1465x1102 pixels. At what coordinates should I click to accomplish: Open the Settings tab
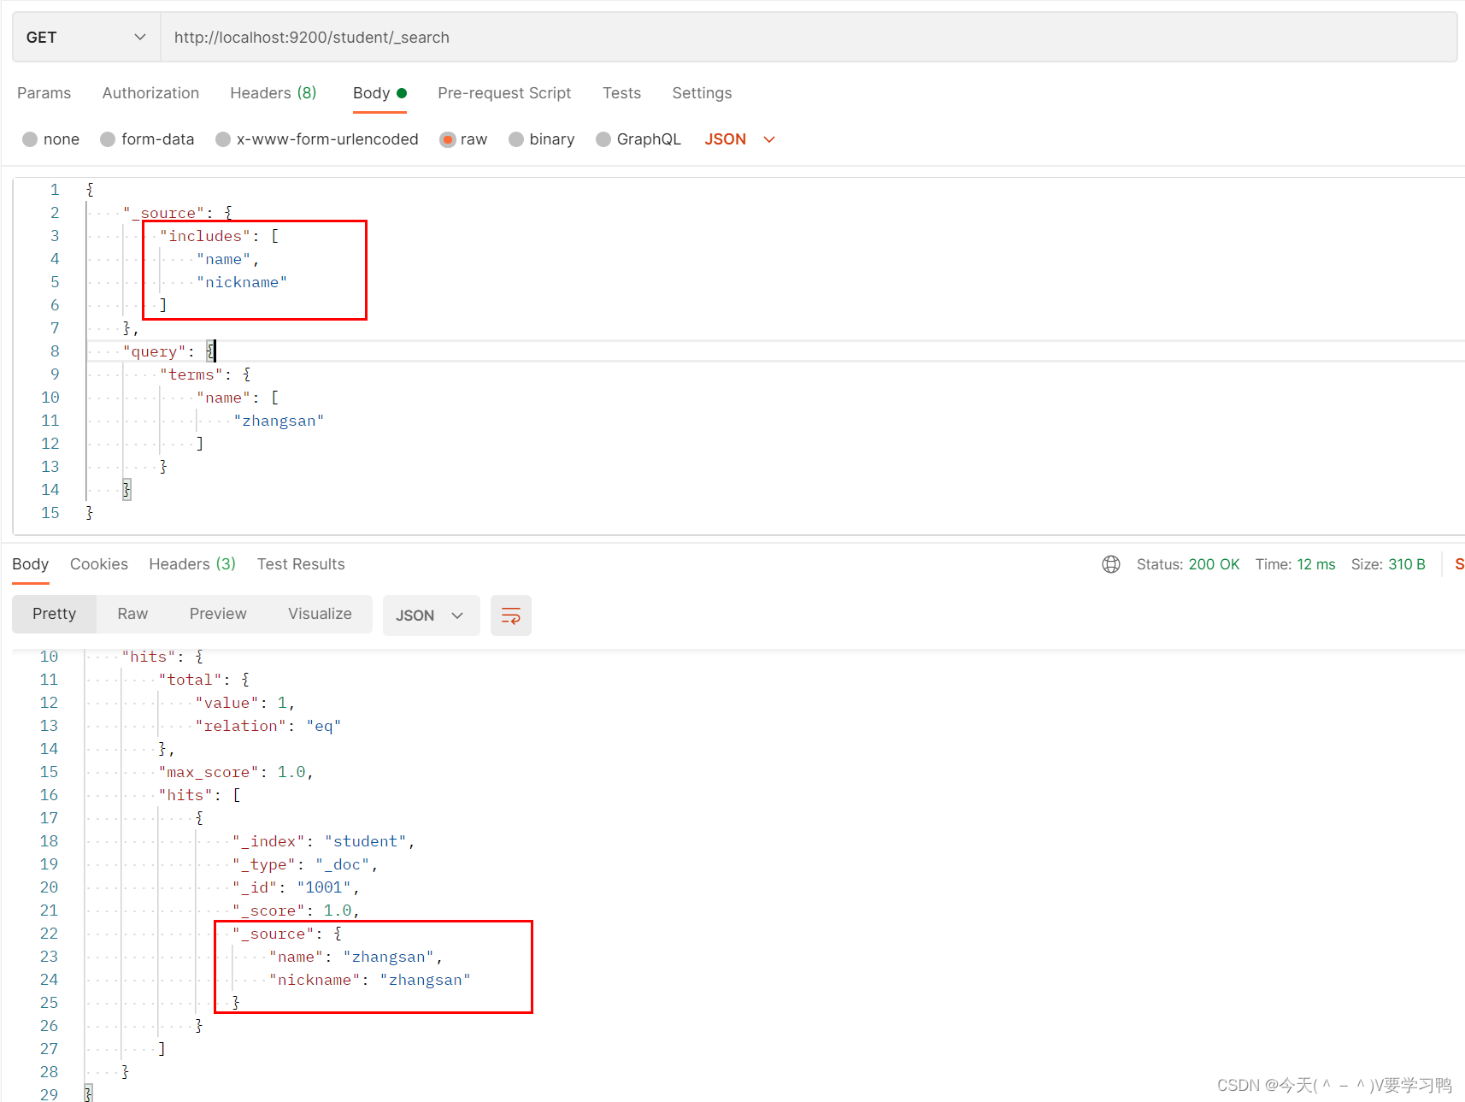tap(702, 93)
